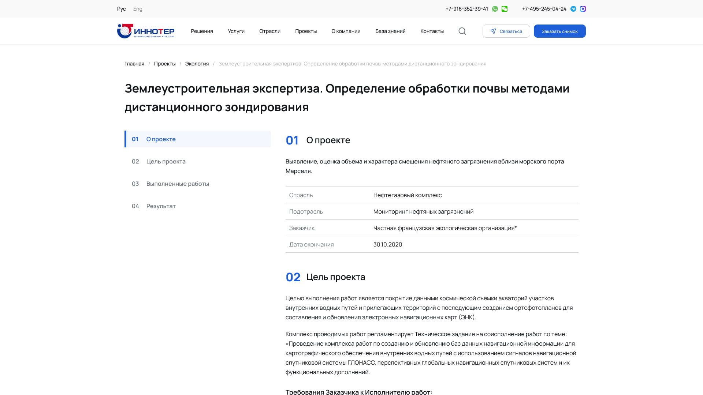Click the 01 О проекте main heading
The height and width of the screenshot is (395, 703).
click(318, 140)
